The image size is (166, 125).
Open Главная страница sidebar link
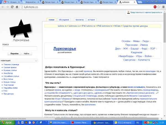coord(11,64)
